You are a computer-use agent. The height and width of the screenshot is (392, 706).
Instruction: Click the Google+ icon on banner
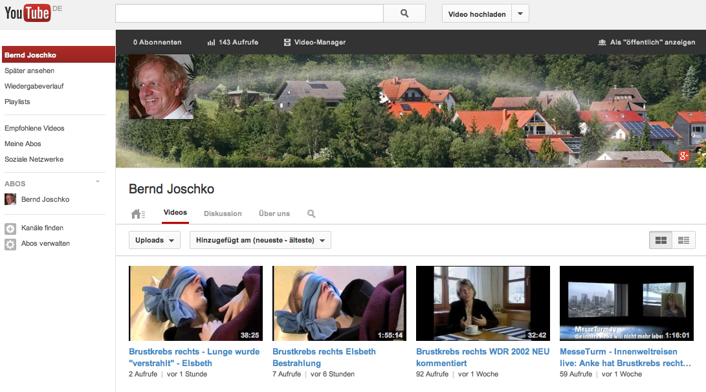(684, 156)
